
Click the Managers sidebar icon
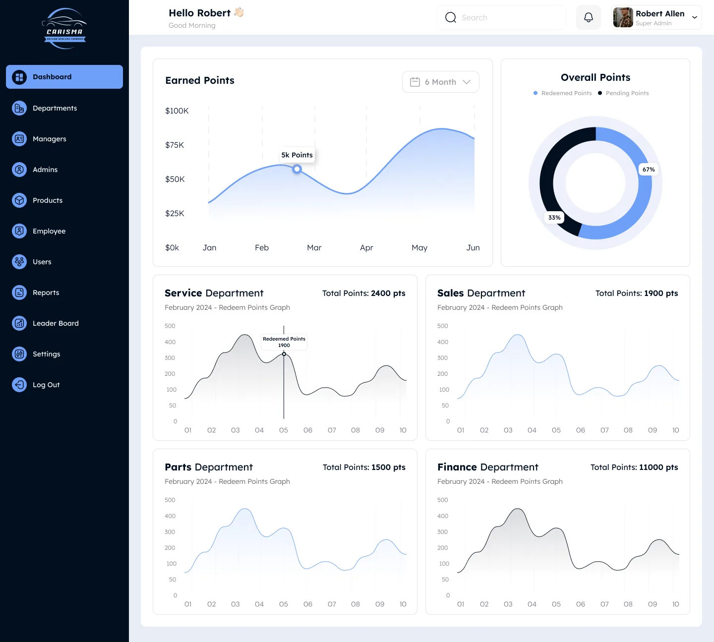[19, 139]
